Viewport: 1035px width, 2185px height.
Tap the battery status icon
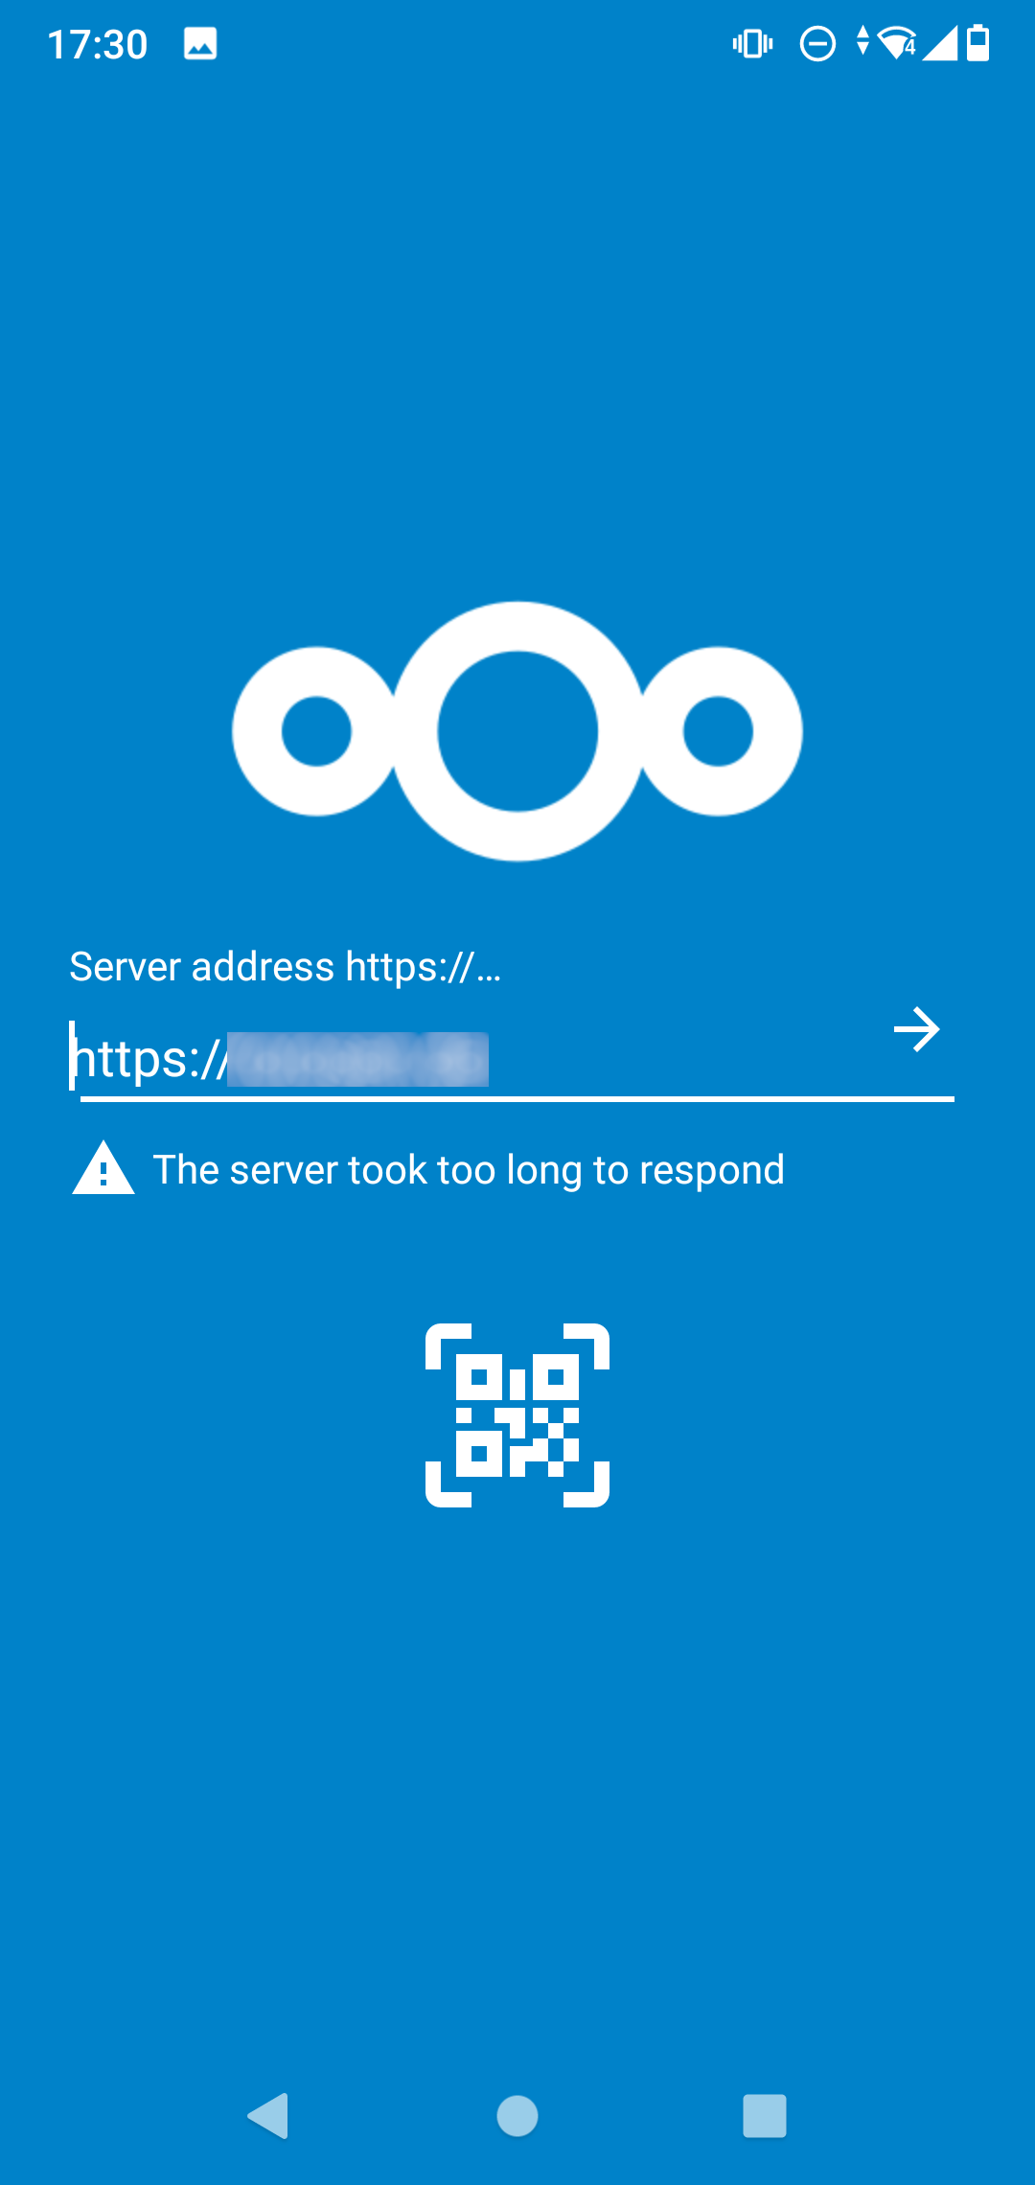[978, 43]
